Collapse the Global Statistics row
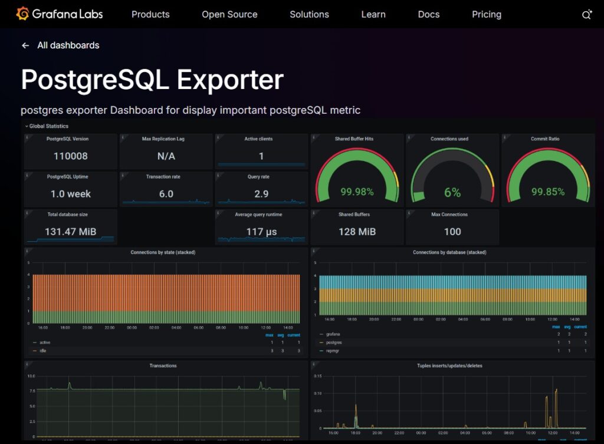This screenshot has width=604, height=444. [x=47, y=126]
